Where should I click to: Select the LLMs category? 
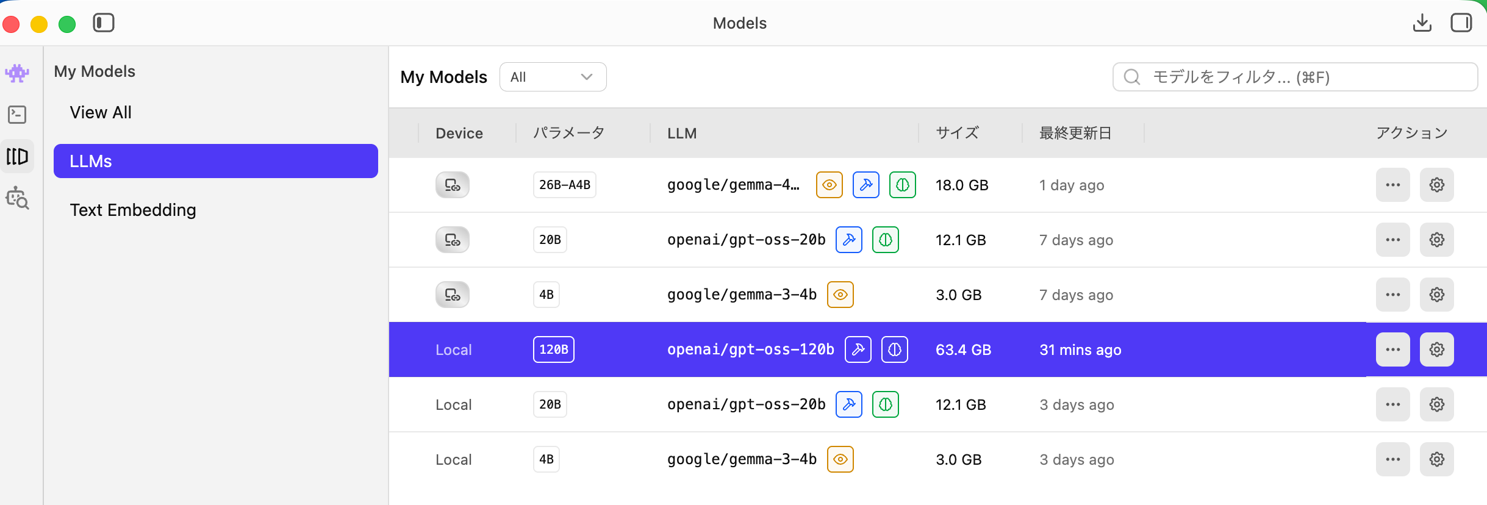click(215, 161)
